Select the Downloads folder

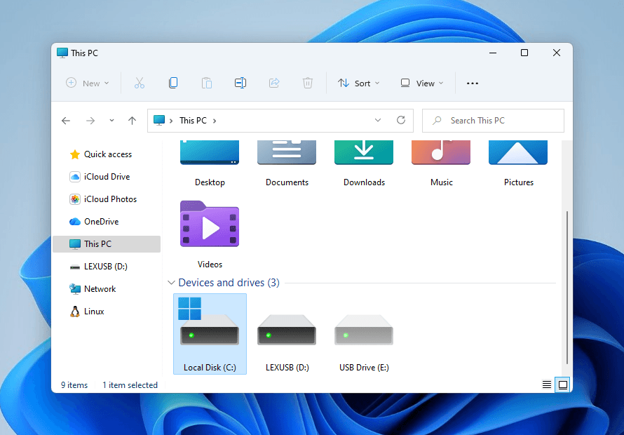(x=364, y=164)
